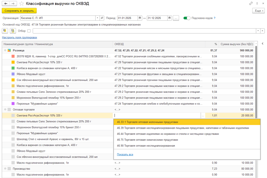
Task: Click the expand all groups icon
Action: [5, 31]
